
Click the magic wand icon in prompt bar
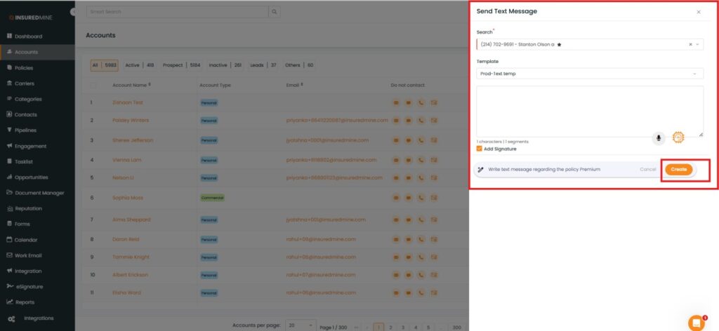pyautogui.click(x=481, y=169)
